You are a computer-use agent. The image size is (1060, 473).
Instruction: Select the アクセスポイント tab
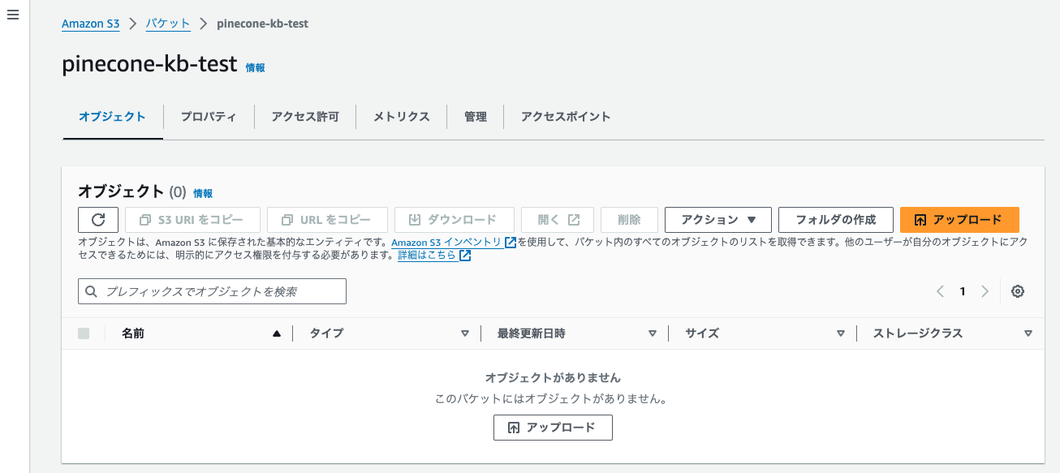566,117
